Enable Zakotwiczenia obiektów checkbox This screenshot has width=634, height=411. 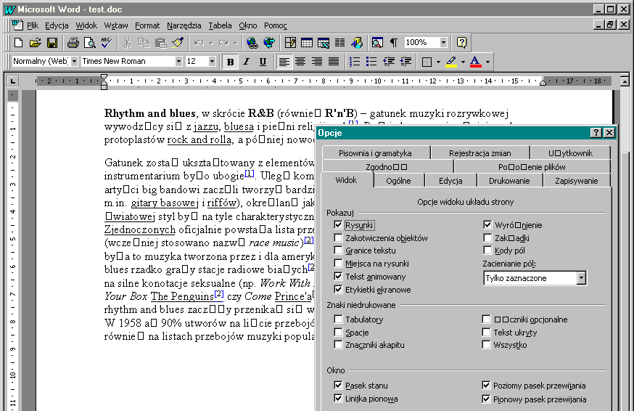(338, 237)
